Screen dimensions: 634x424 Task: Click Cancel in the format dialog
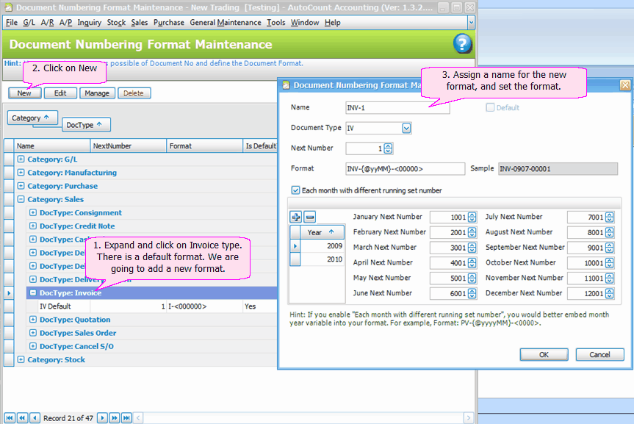599,354
